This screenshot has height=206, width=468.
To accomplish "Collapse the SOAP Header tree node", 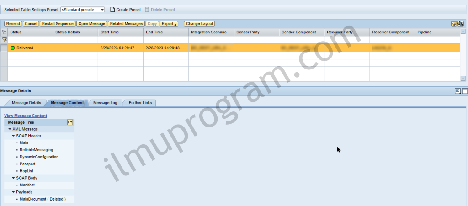I will click(14, 136).
